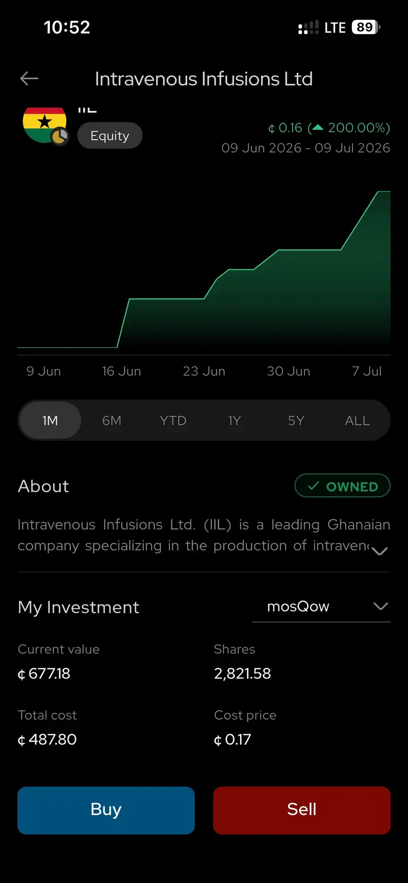Viewport: 408px width, 883px height.
Task: Switch chart range to YTD
Action: coord(173,421)
